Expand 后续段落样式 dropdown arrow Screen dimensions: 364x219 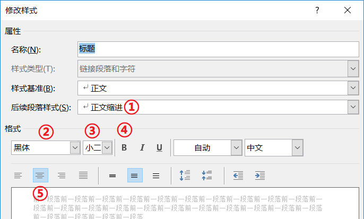pyautogui.click(x=353, y=107)
